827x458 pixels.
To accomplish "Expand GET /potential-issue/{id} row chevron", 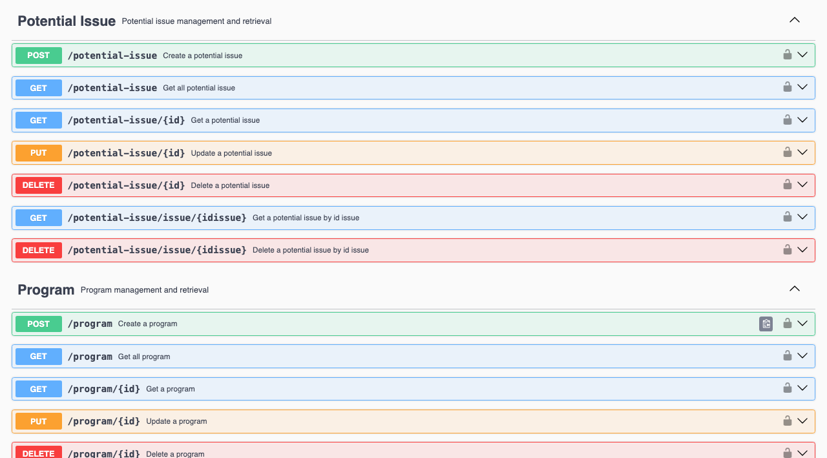I will pyautogui.click(x=802, y=120).
